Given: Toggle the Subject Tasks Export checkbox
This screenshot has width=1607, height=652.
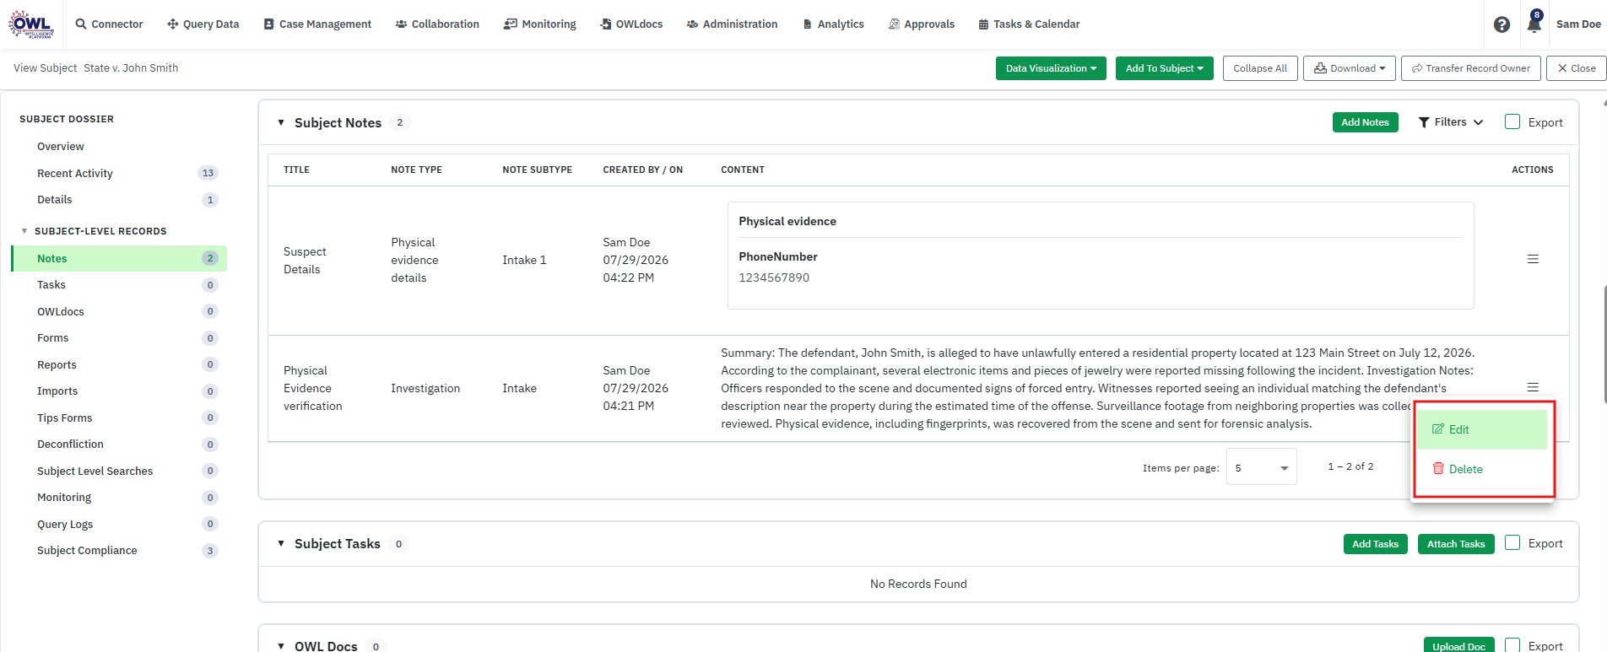Looking at the screenshot, I should 1512,542.
